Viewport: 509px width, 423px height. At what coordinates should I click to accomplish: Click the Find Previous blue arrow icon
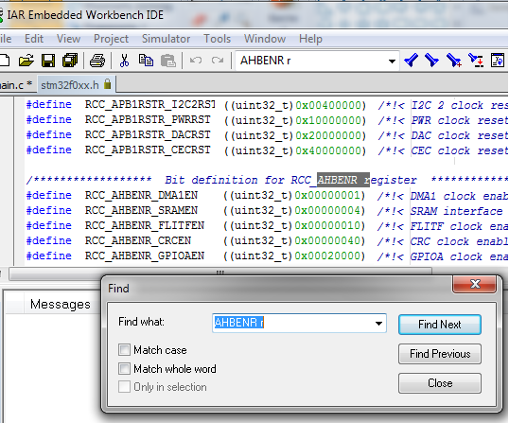coord(412,61)
